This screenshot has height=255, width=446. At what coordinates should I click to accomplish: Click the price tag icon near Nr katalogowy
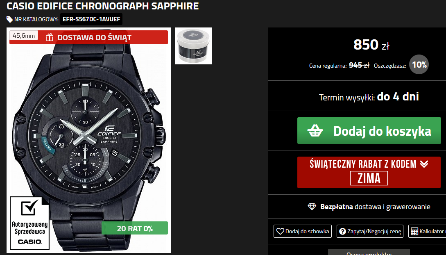coord(10,19)
